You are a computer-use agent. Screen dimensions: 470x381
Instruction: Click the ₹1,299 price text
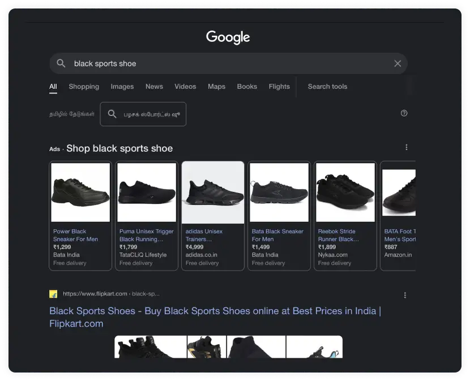pyautogui.click(x=62, y=247)
